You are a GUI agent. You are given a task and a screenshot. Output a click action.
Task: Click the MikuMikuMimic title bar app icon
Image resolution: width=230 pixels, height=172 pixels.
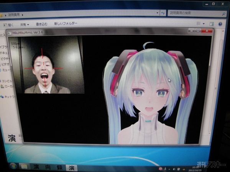pyautogui.click(x=10, y=33)
